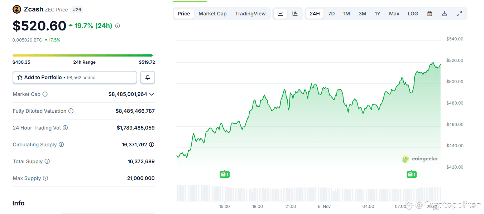Click the notification bell icon
Image resolution: width=484 pixels, height=214 pixels.
pos(147,77)
